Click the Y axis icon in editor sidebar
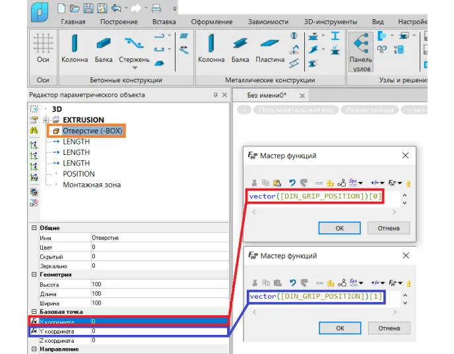Image resolution: width=454 pixels, height=354 pixels. (34, 156)
